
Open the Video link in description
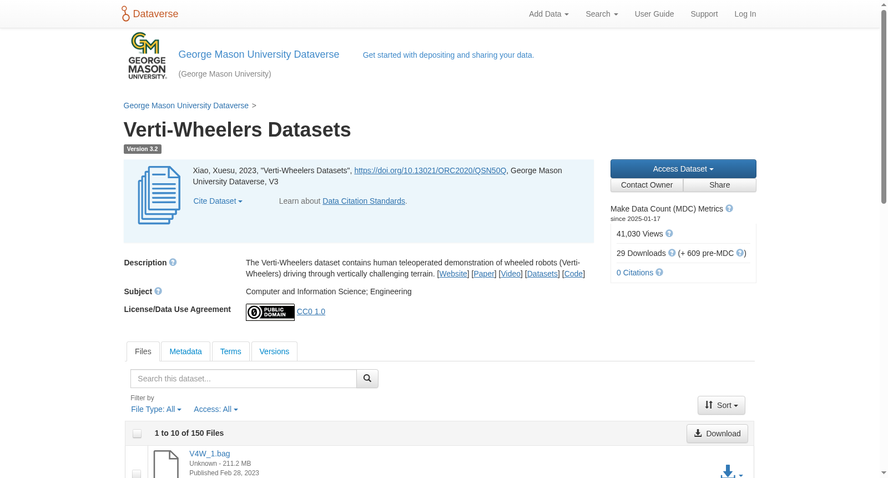point(511,274)
